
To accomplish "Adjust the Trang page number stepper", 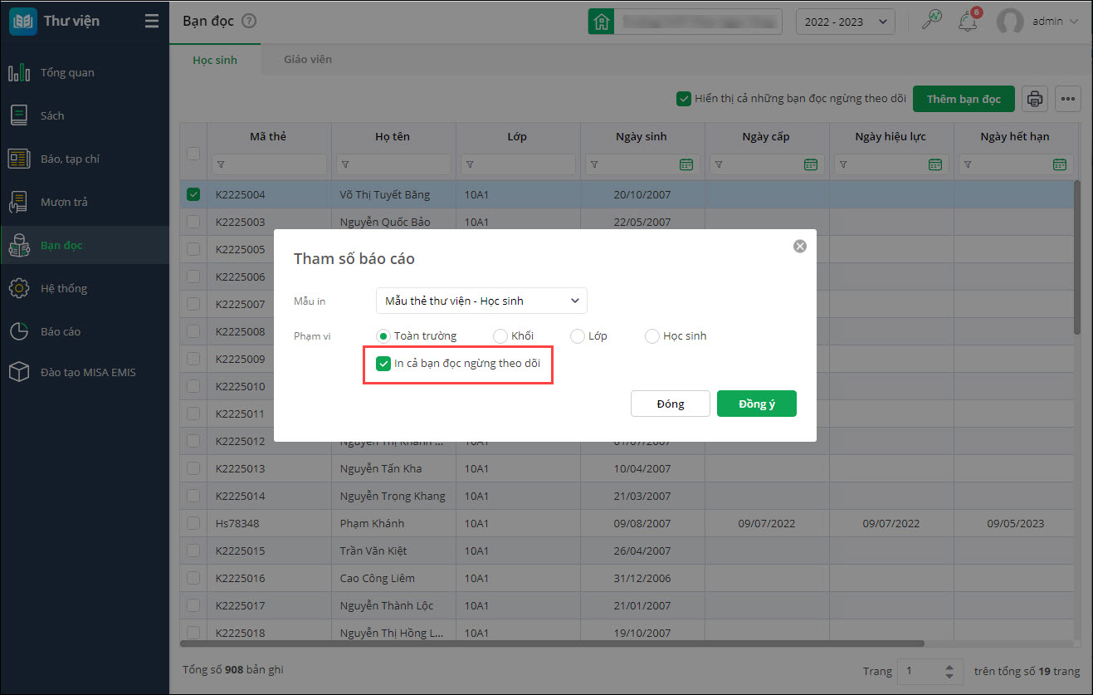I will click(x=949, y=671).
